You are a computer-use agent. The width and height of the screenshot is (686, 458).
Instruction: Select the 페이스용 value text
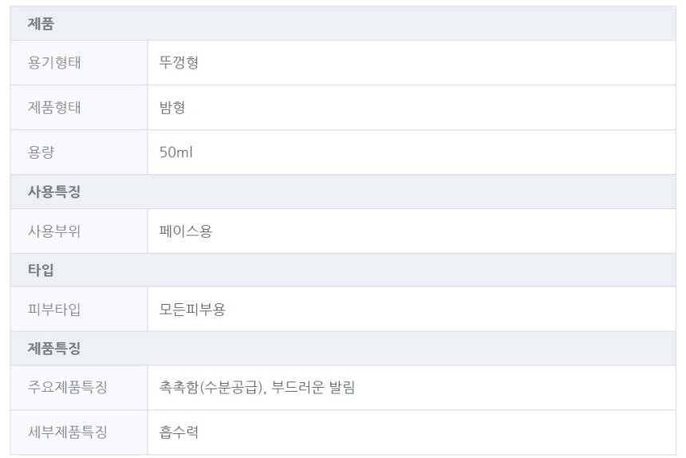pos(185,231)
